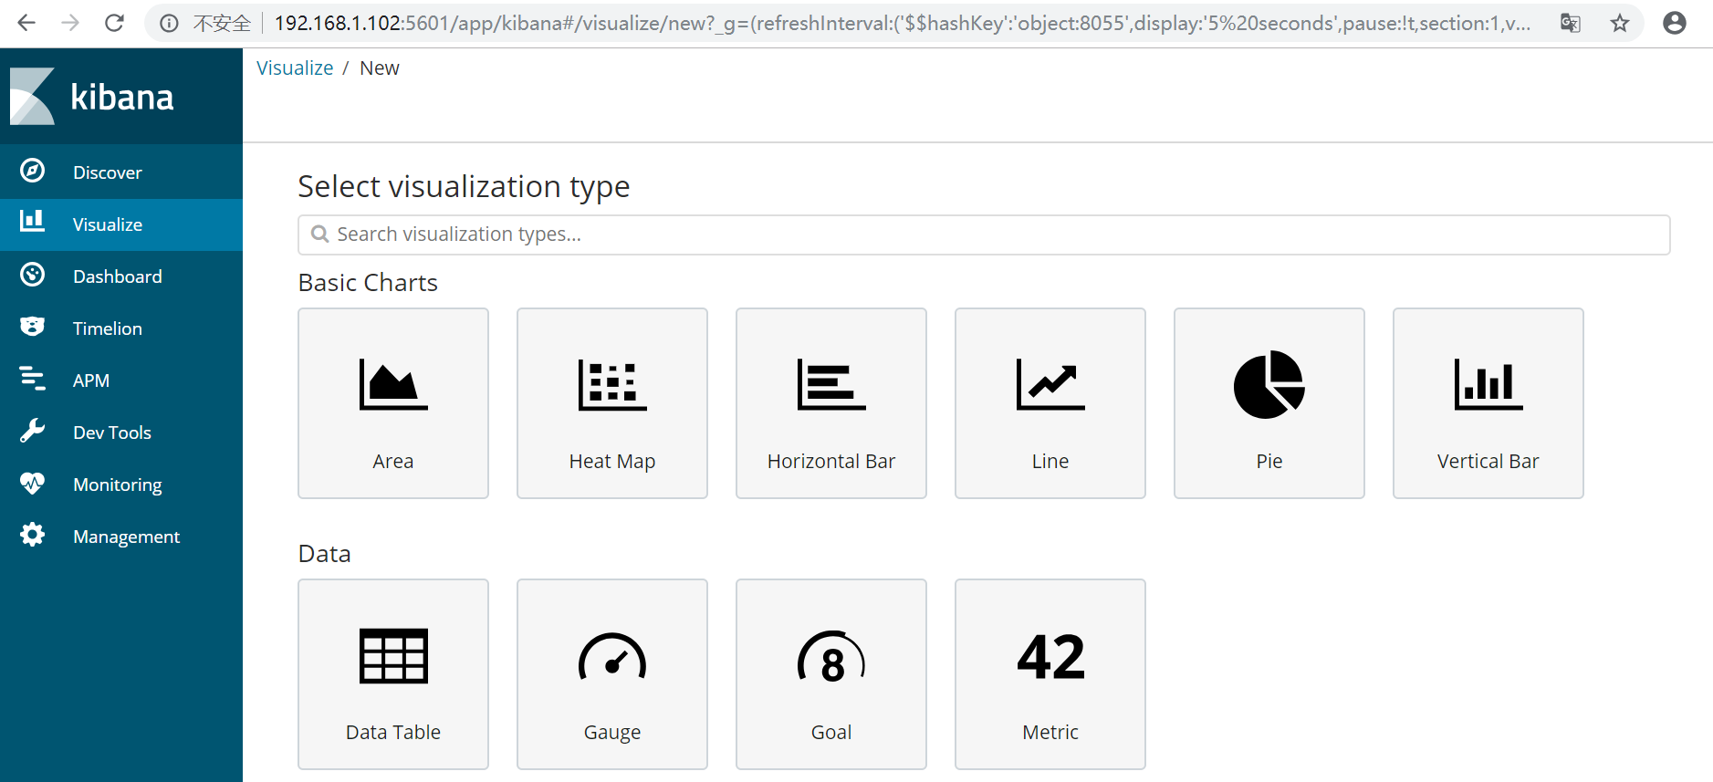Select the Area chart icon
Viewport: 1713px width, 782px height.
click(393, 384)
